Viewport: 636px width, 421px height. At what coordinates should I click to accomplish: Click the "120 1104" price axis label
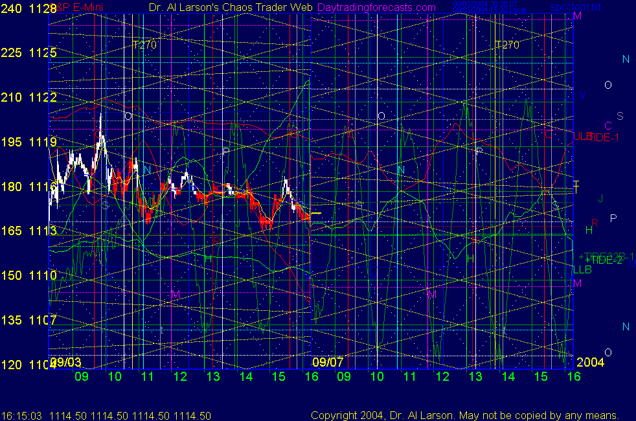[28, 364]
